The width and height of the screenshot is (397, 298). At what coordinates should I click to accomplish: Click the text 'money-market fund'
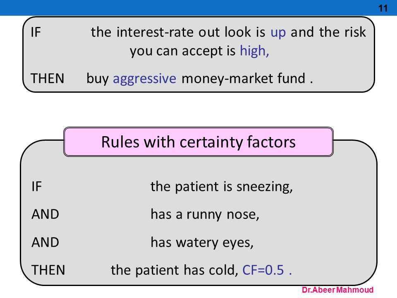click(x=243, y=78)
